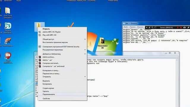Click the line msgbox"Удаляю..." in abc Notepad

coord(137,39)
